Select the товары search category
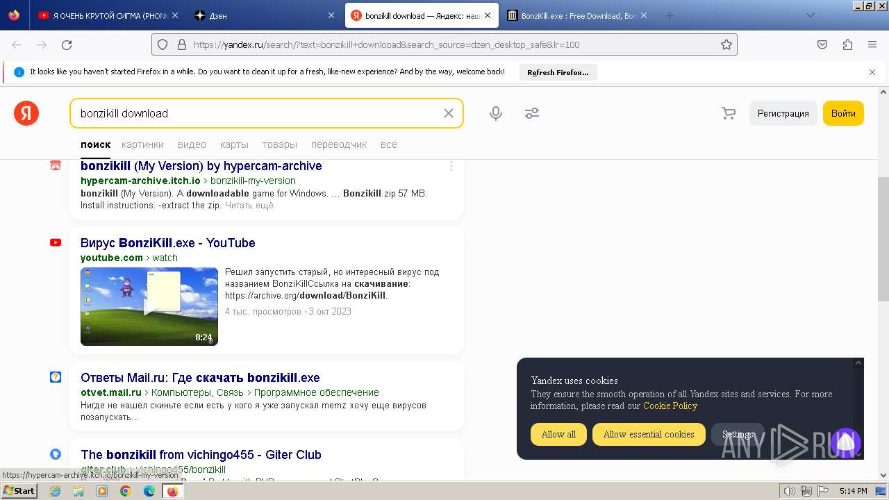Screen dimensions: 889x500 tap(280, 144)
